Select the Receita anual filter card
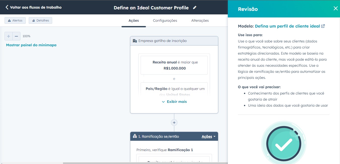 (x=174, y=65)
